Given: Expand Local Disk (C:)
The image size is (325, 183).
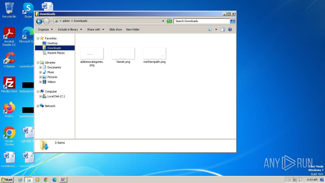Looking at the screenshot, I should 40,96.
